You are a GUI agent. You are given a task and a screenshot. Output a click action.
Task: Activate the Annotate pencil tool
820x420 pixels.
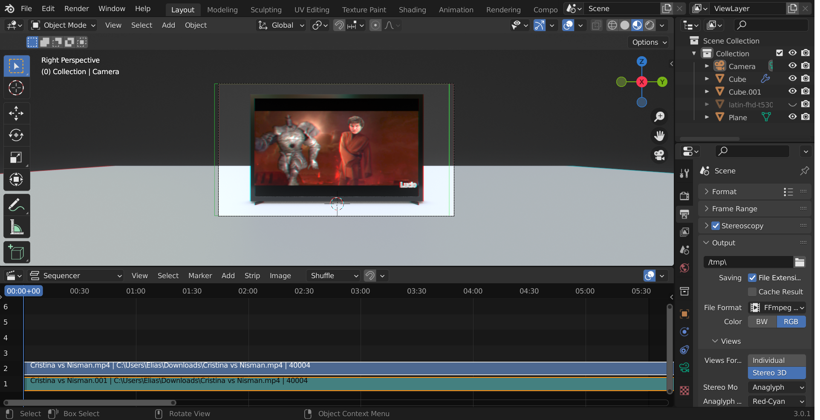tap(16, 205)
